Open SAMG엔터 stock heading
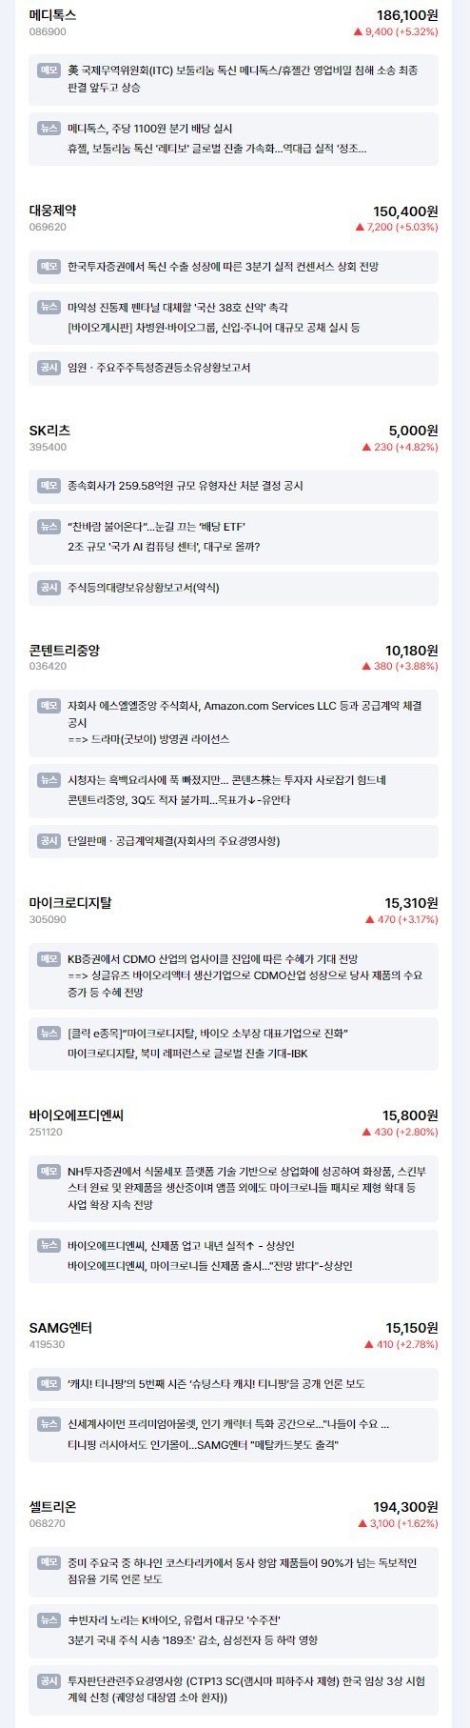The image size is (470, 1728). [x=60, y=1328]
